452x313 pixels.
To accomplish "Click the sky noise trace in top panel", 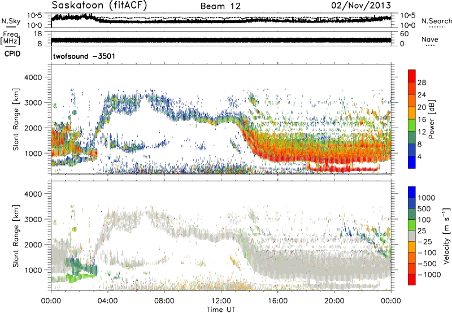I will point(221,21).
